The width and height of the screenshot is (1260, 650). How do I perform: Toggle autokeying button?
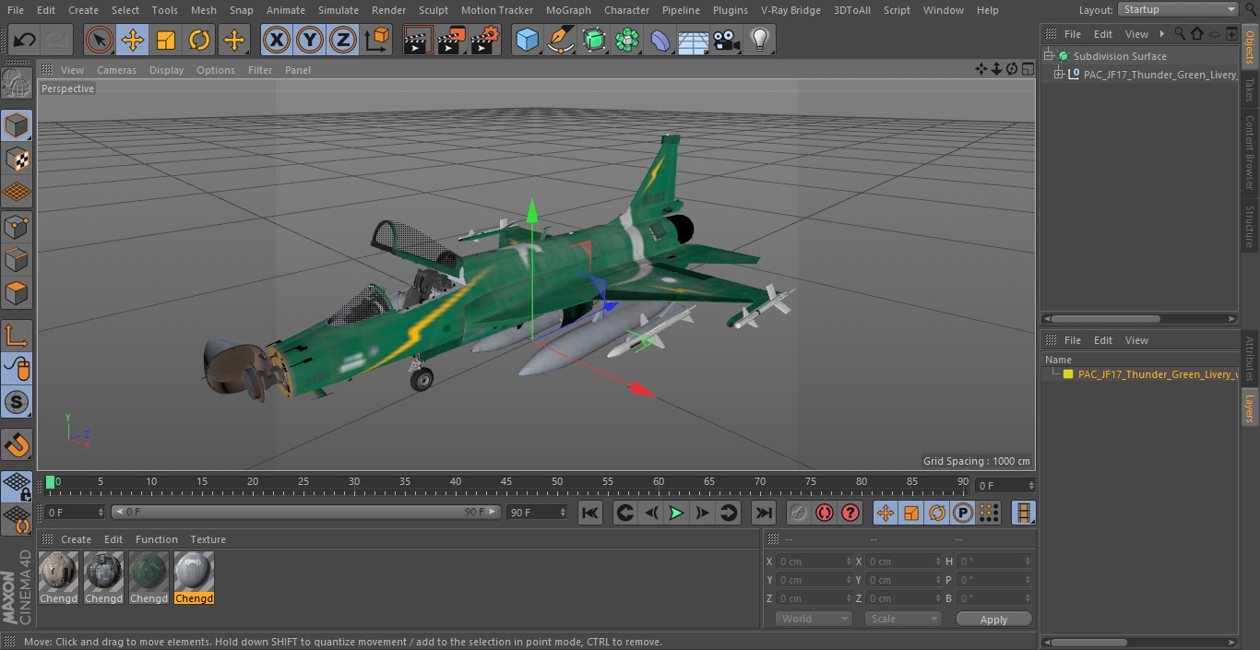point(825,513)
